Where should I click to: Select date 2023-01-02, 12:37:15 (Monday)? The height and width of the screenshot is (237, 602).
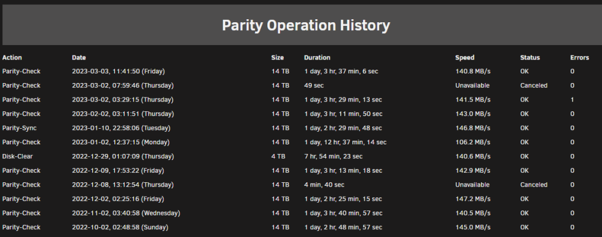(x=120, y=143)
